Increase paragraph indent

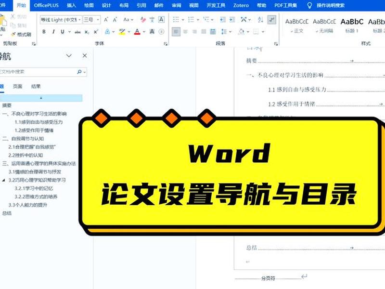(x=232, y=19)
